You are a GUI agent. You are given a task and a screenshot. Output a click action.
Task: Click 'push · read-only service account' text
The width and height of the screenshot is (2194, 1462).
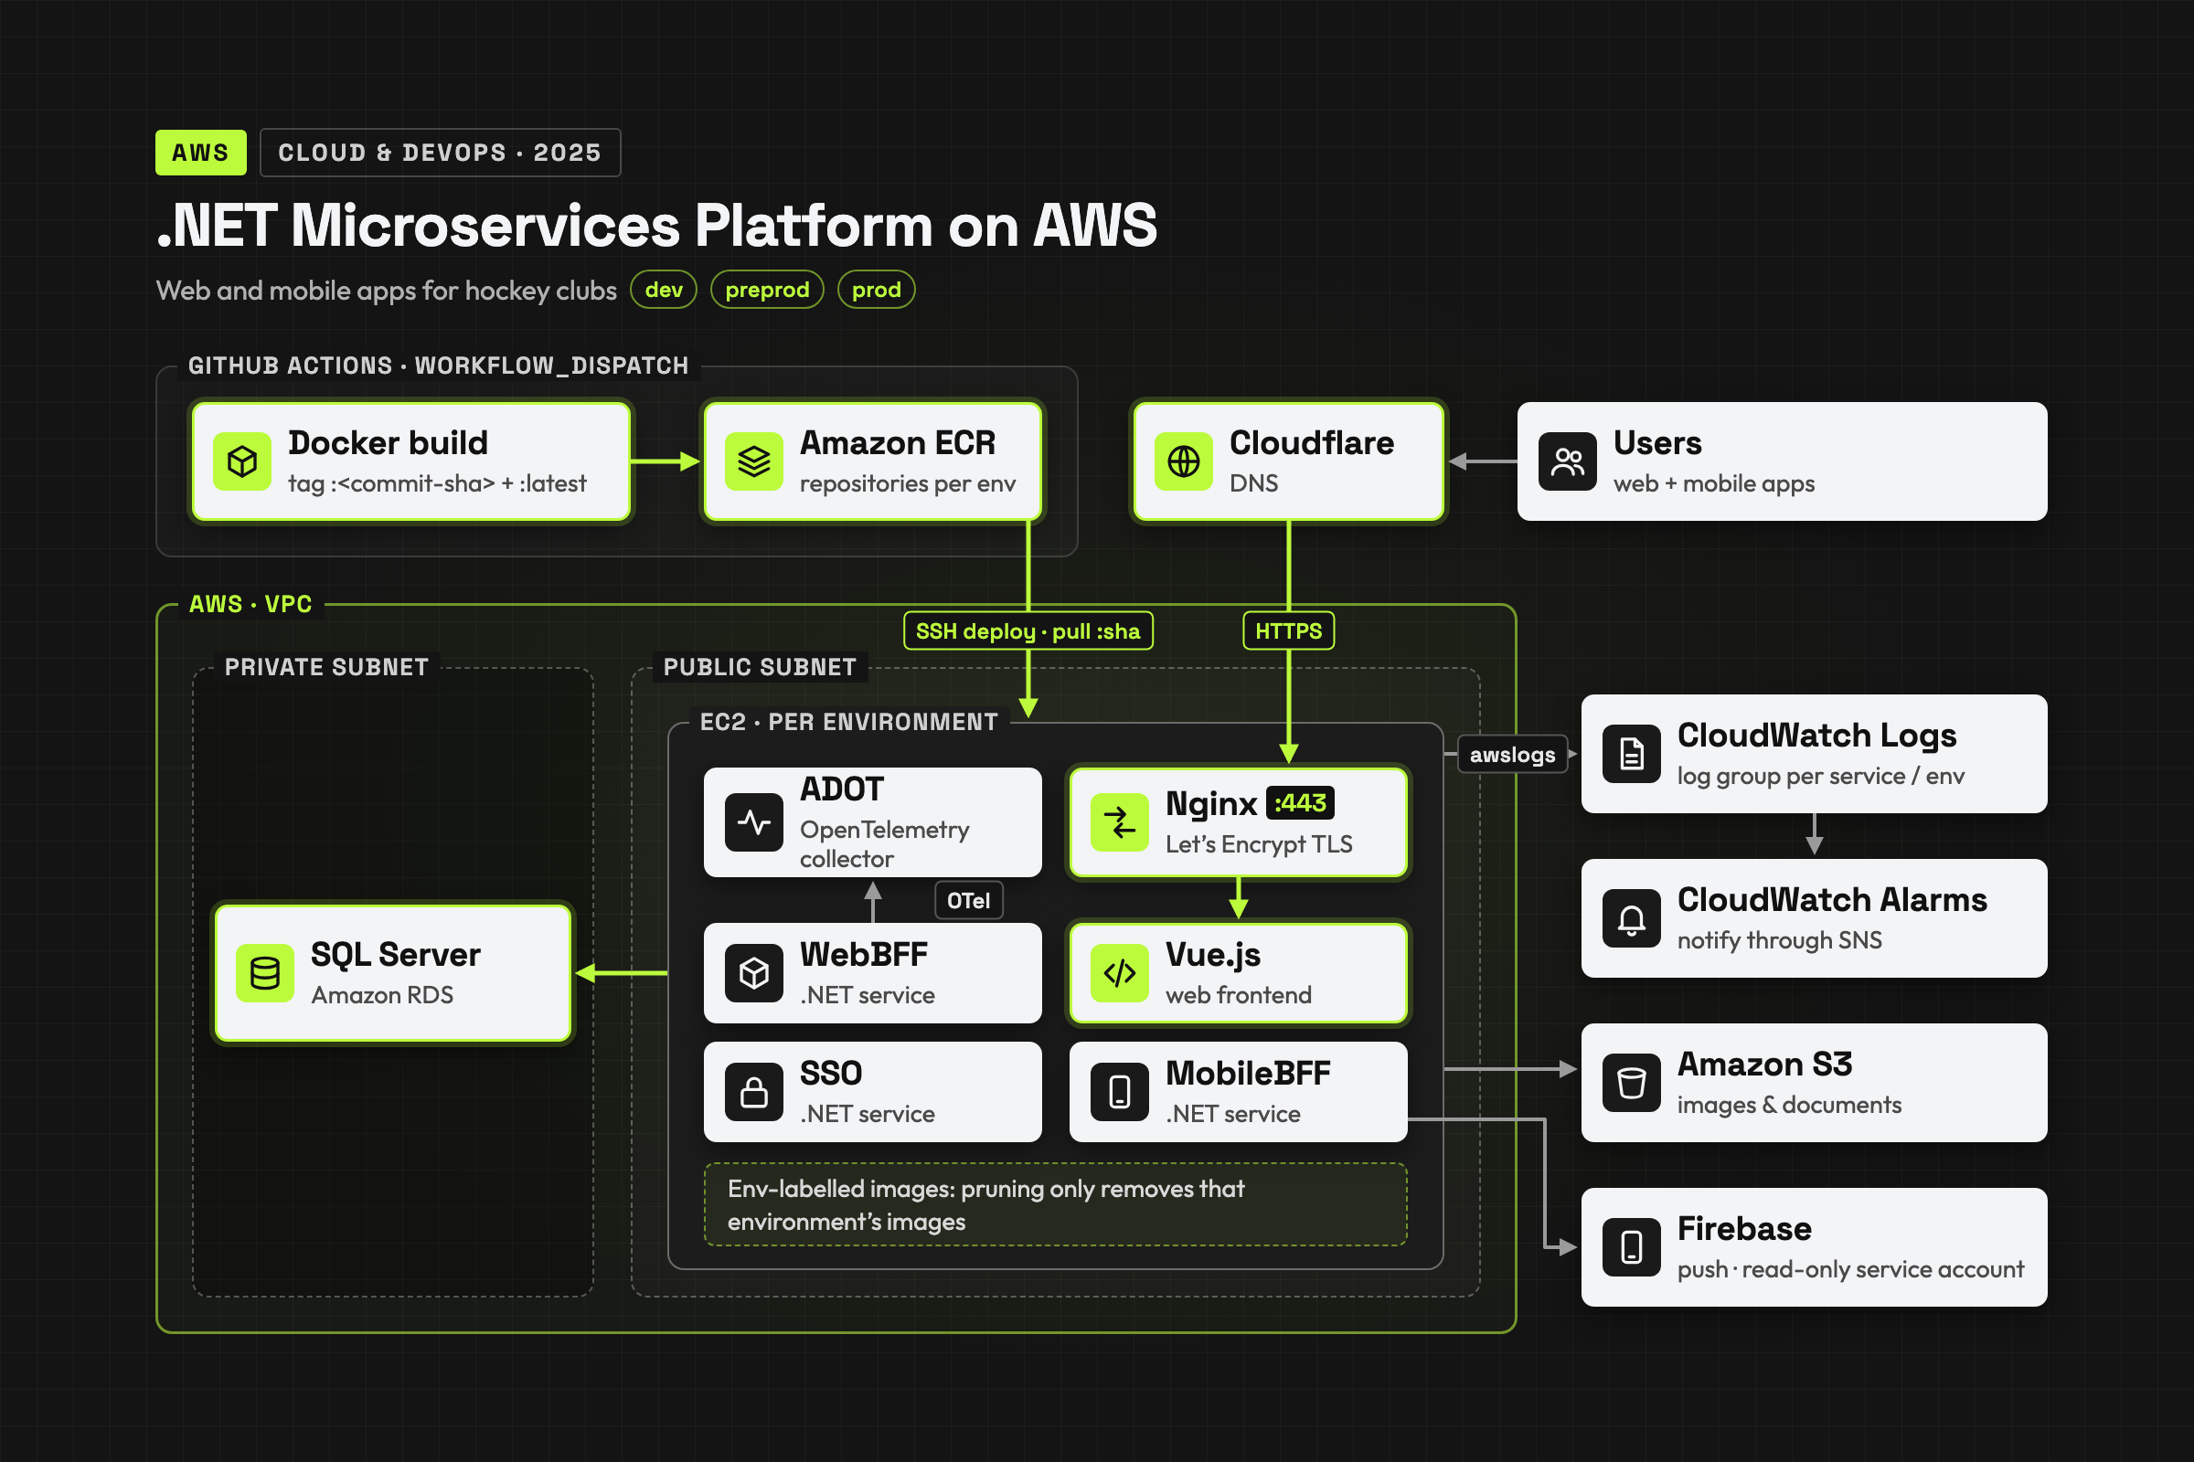click(x=1849, y=1270)
